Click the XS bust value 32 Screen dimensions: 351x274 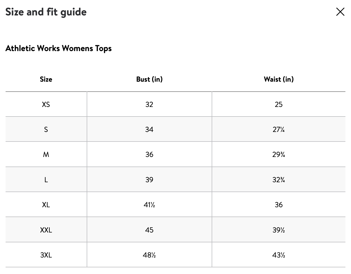(x=149, y=104)
